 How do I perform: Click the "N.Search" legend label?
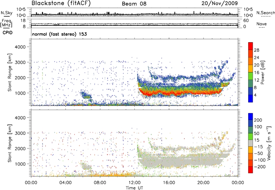pos(265,13)
